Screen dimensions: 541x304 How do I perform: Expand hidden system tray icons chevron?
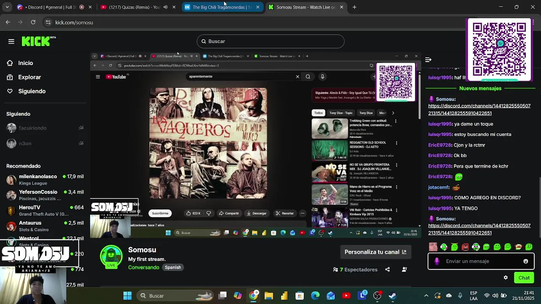coord(426,296)
